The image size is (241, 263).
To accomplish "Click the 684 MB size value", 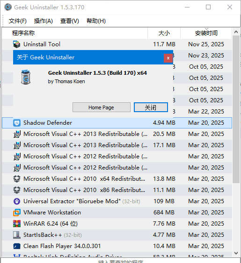I will tap(164, 213).
